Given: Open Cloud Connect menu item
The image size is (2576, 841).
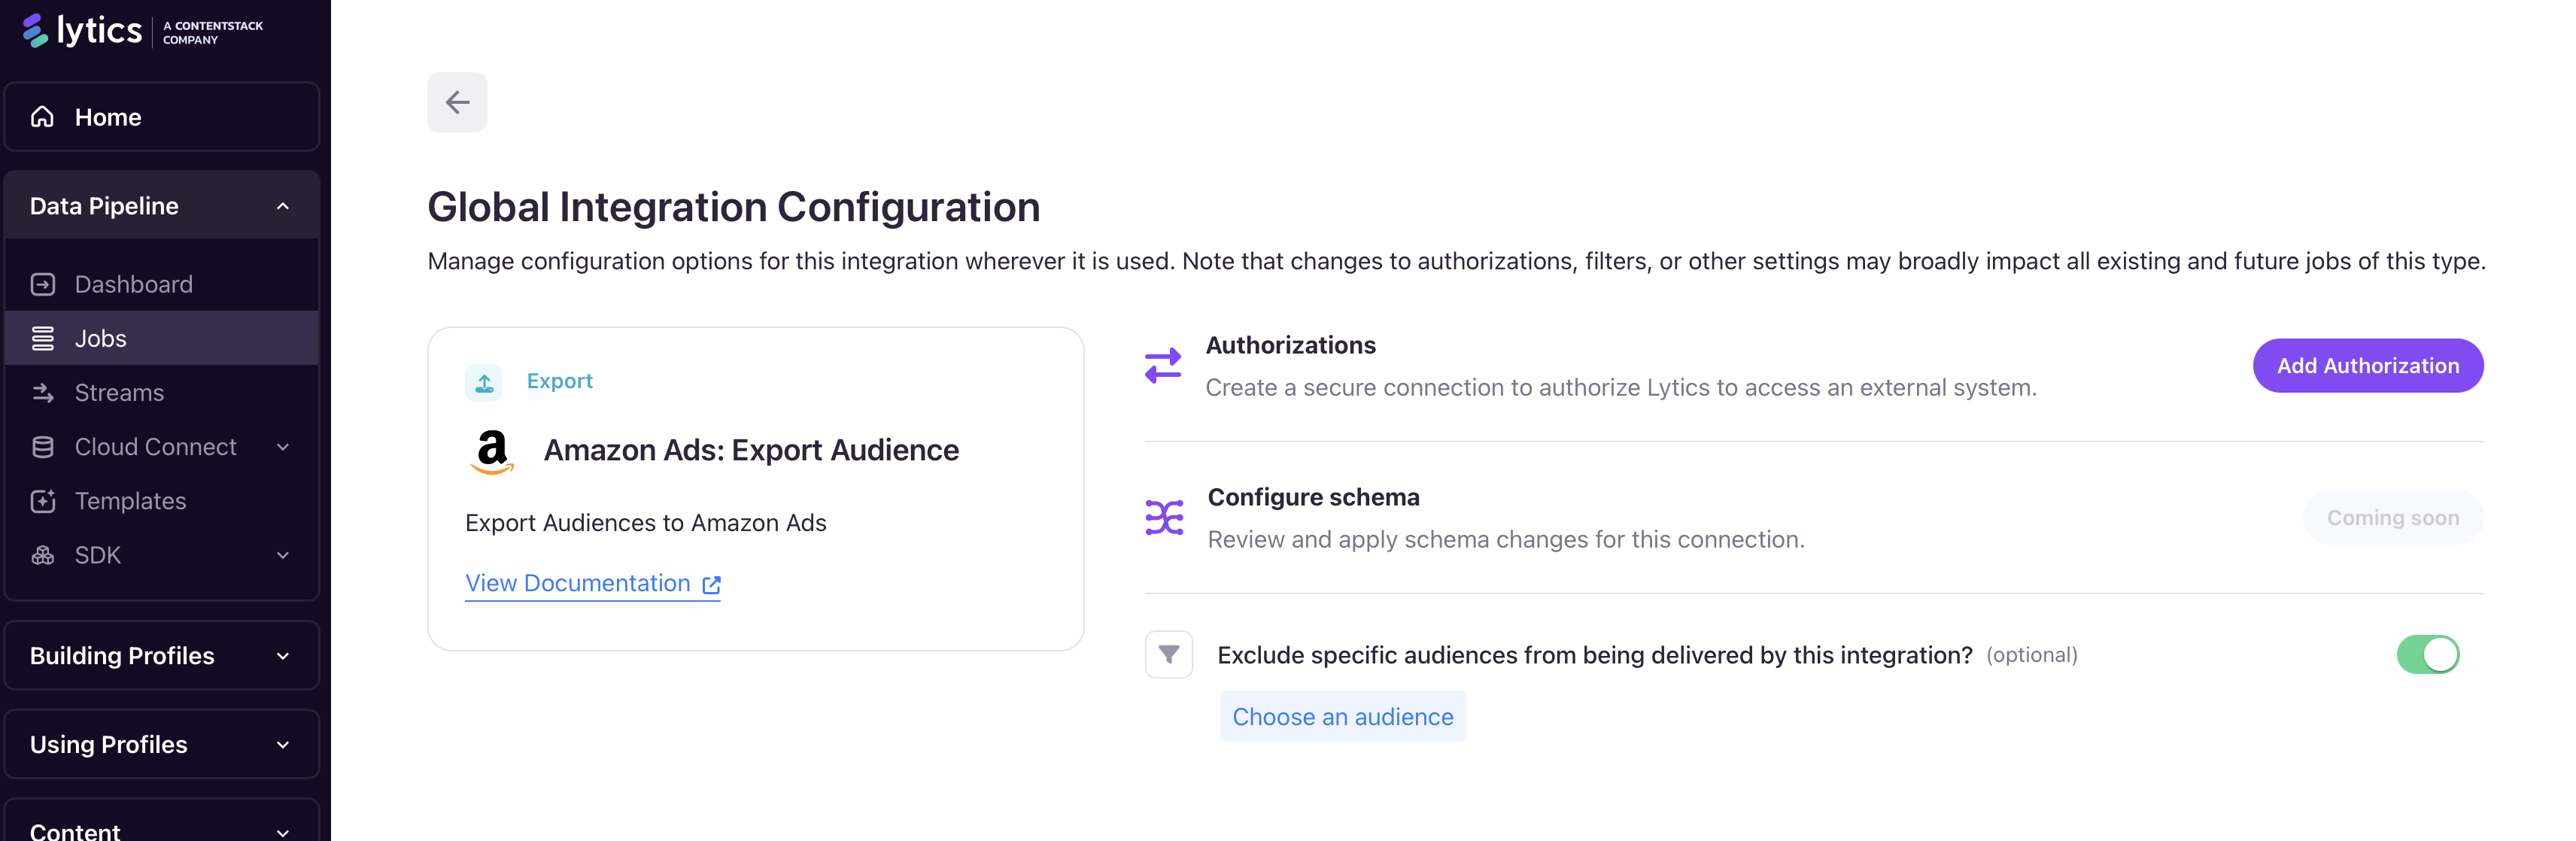Looking at the screenshot, I should point(162,446).
